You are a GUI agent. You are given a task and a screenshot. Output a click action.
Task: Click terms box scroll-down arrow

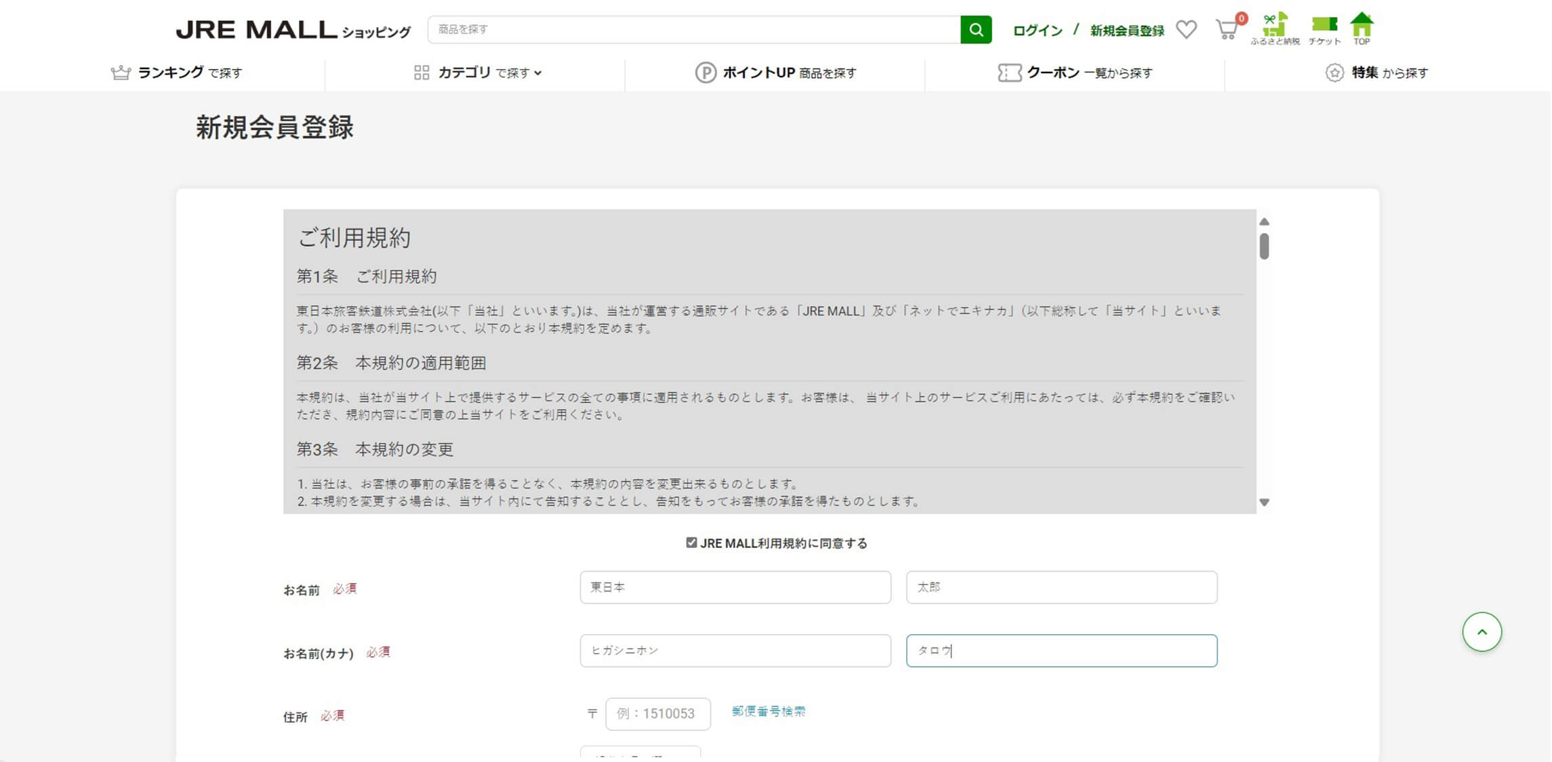(x=1264, y=503)
